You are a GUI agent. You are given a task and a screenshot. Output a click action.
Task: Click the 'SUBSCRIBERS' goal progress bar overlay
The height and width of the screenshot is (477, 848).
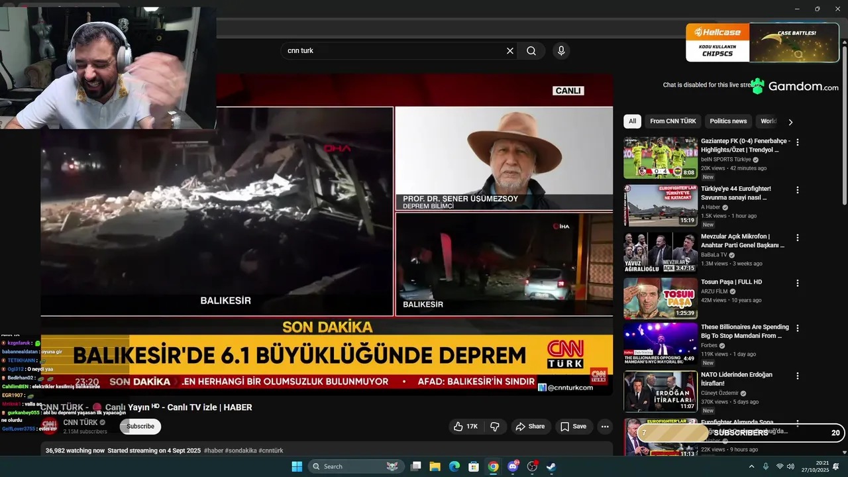[x=741, y=433]
